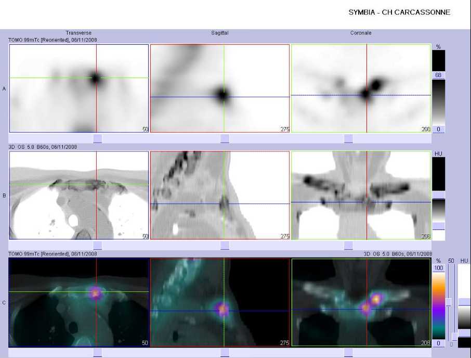Screen dimensions: 471x358
Task: Click slice slider handle under row C coronal view
Action: point(348,353)
